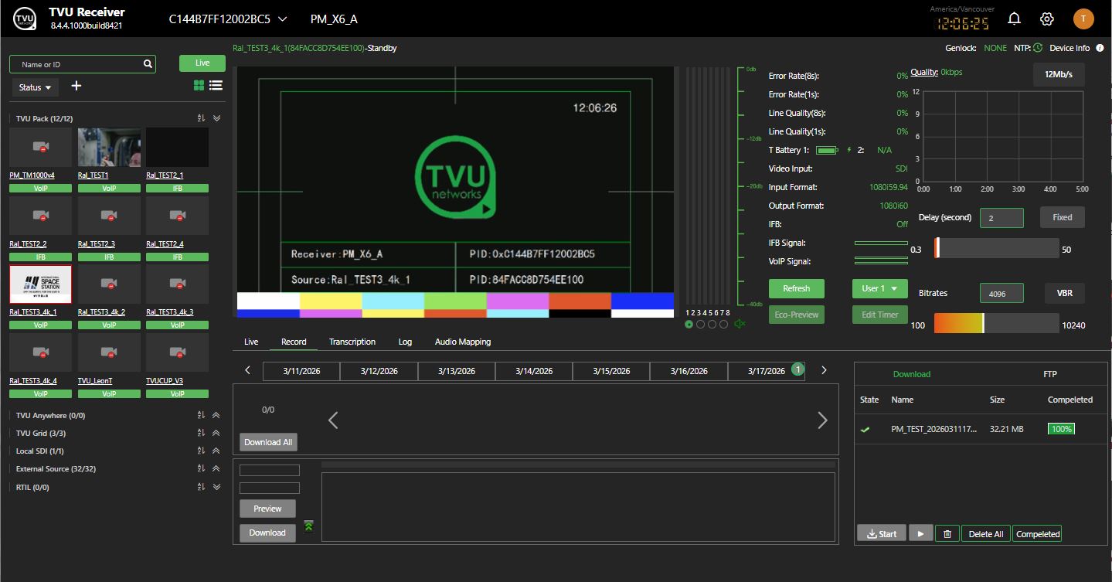Switch source panel to list view
Viewport: 1112px width, 582px height.
pos(216,86)
